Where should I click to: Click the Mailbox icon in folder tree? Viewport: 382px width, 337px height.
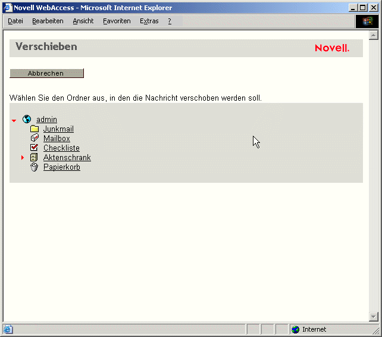pos(35,138)
